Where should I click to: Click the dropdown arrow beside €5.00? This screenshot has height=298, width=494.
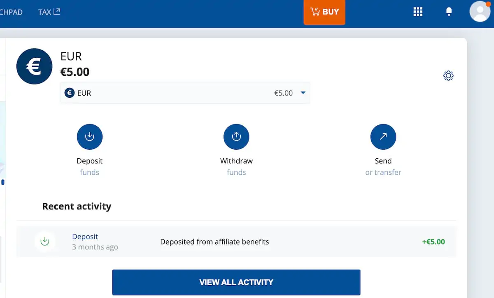pos(303,93)
